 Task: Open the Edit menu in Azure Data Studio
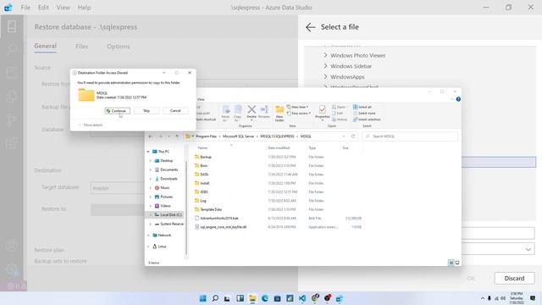click(x=43, y=8)
